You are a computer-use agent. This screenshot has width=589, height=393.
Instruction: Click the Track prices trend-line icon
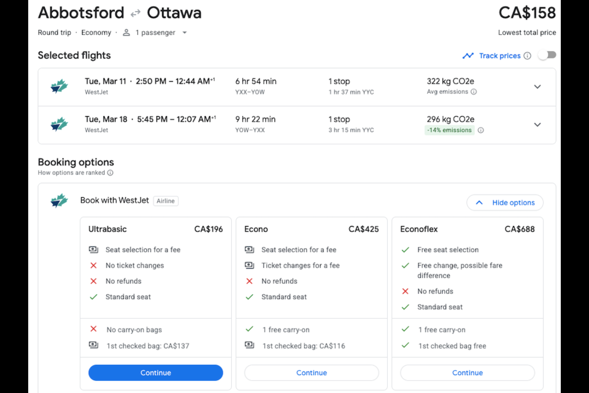coord(468,56)
